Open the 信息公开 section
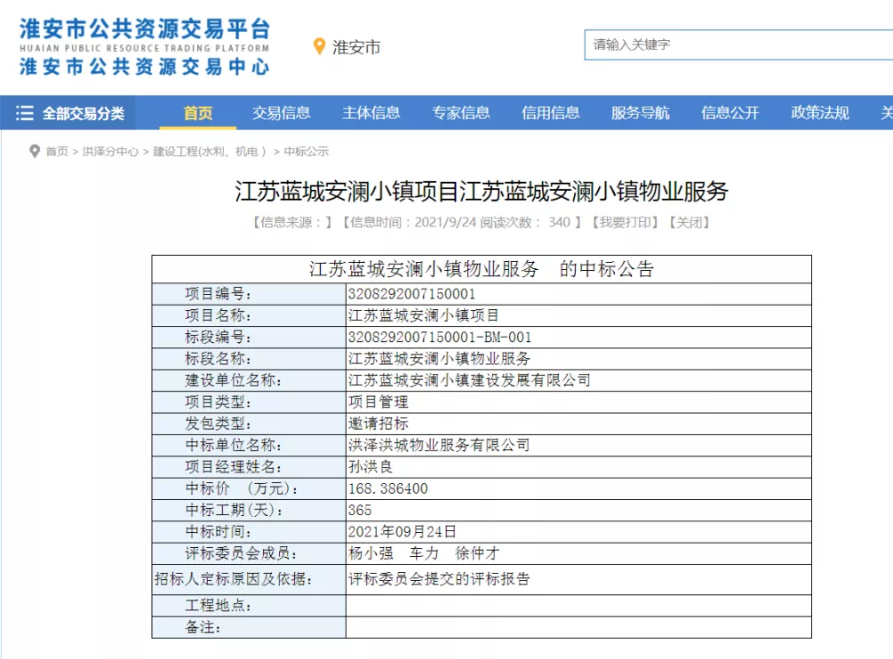This screenshot has width=893, height=659. click(x=730, y=113)
